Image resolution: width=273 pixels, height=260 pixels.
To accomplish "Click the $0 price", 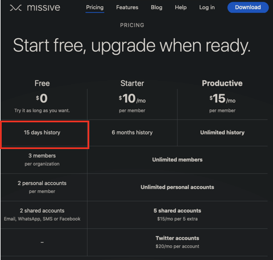I will 42,98.
